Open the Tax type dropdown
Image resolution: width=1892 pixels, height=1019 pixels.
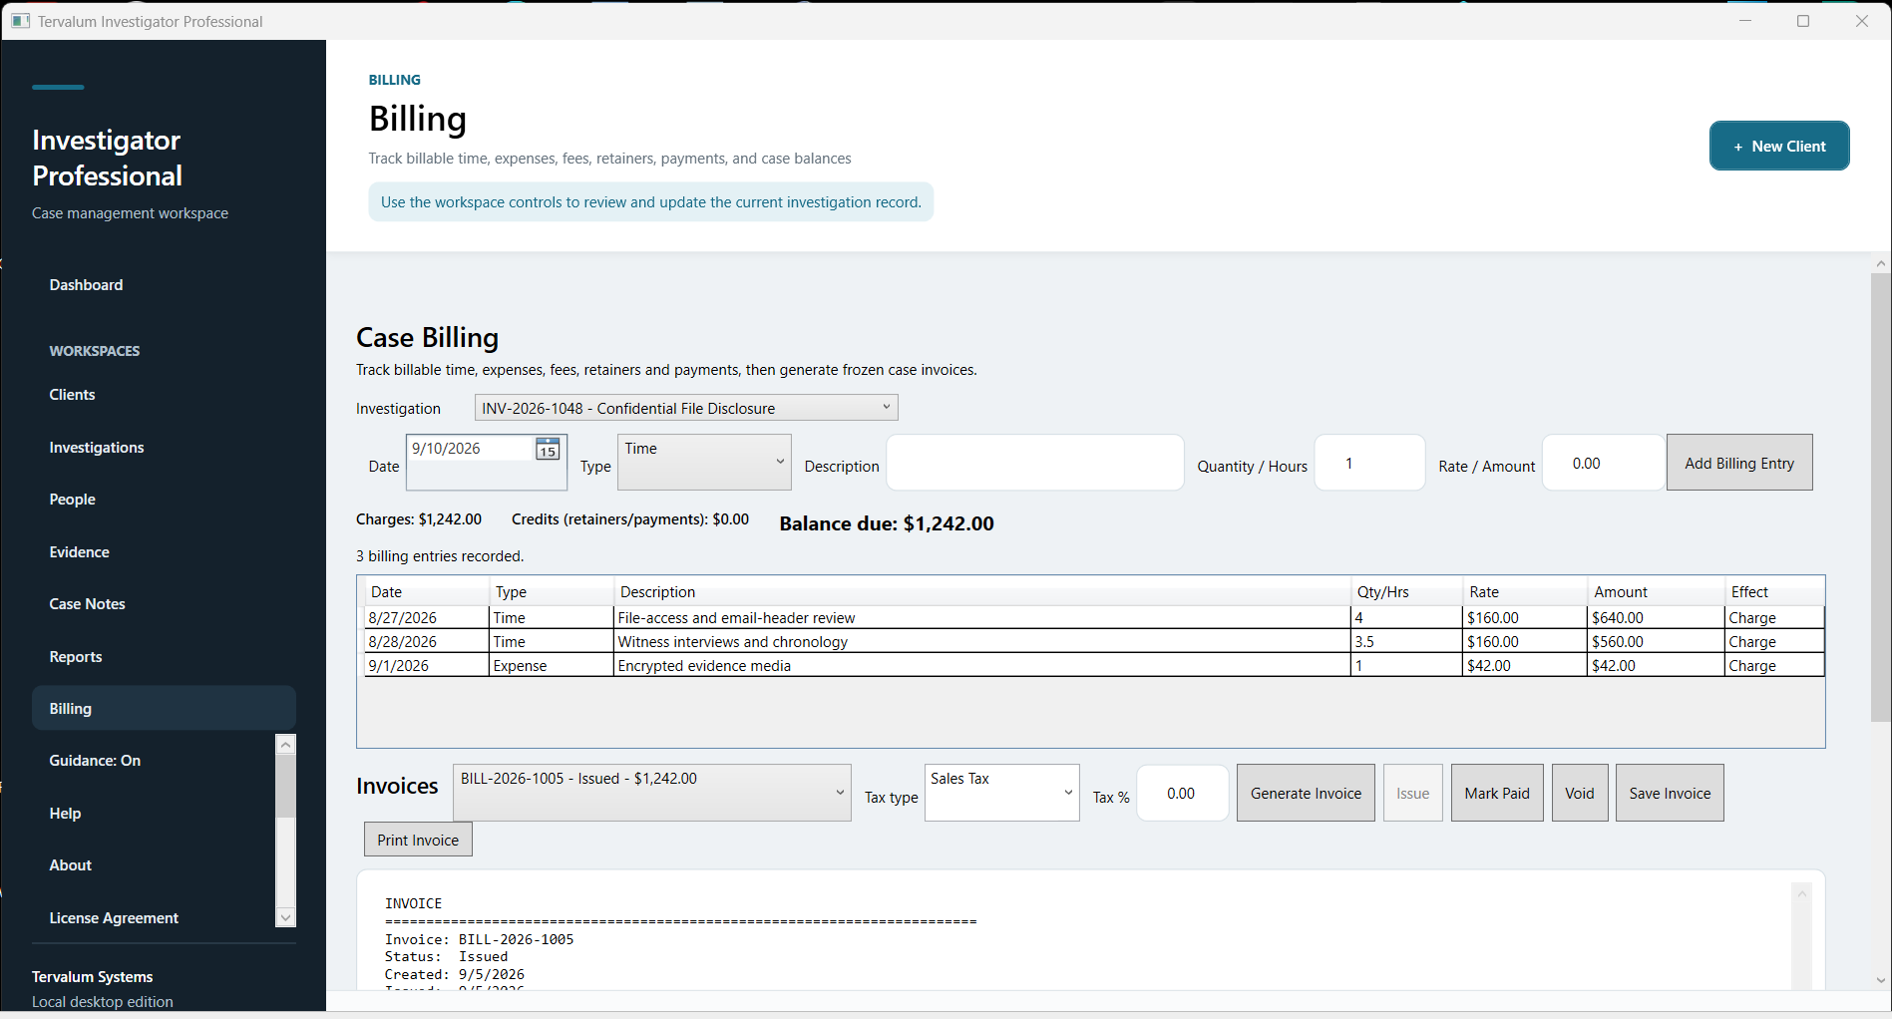click(1001, 793)
